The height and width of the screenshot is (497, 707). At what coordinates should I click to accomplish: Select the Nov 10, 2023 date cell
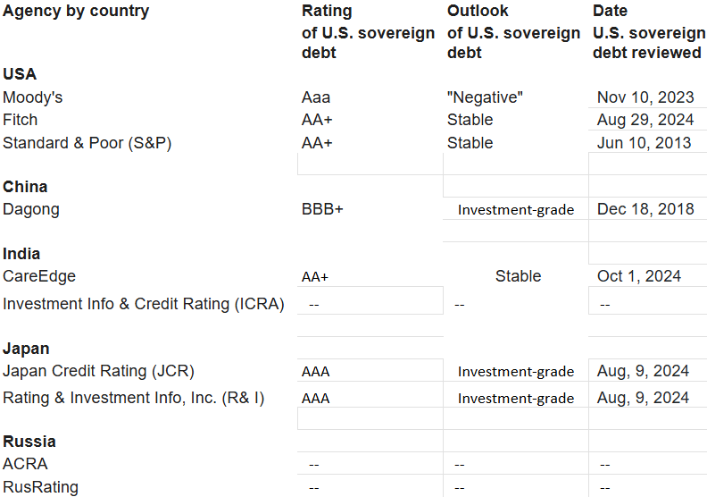tap(645, 97)
